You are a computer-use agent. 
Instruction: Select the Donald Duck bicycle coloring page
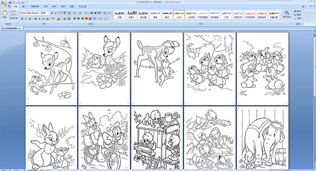(x=104, y=138)
